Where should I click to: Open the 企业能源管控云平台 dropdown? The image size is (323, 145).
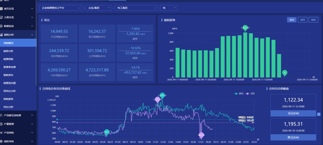[61, 8]
